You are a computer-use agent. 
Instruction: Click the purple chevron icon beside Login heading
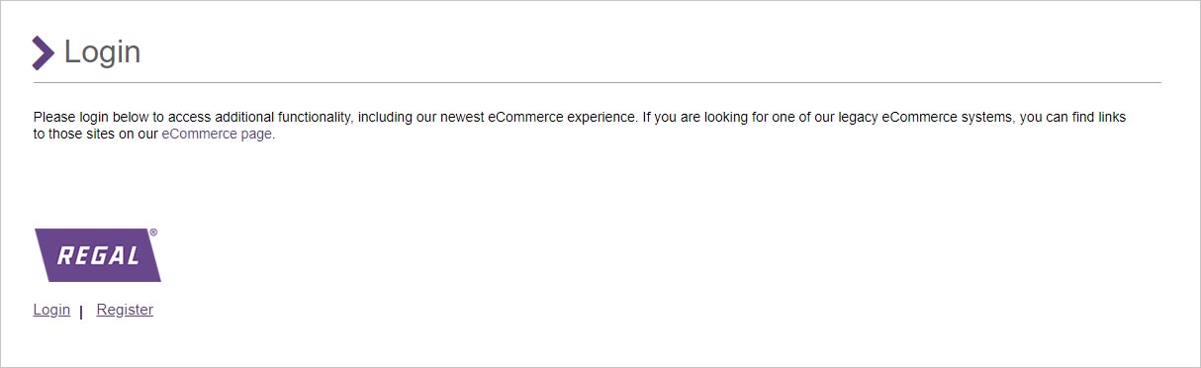pyautogui.click(x=43, y=52)
